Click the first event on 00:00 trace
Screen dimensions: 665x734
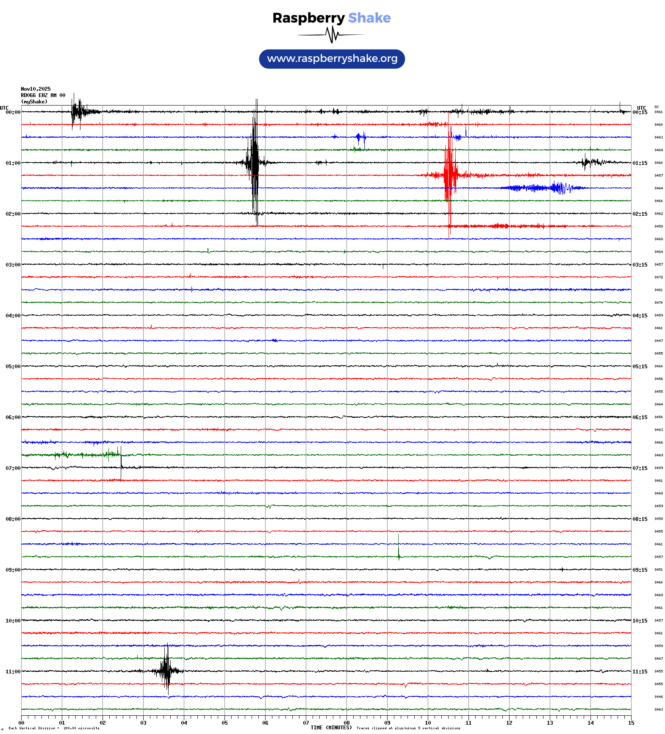coord(78,112)
